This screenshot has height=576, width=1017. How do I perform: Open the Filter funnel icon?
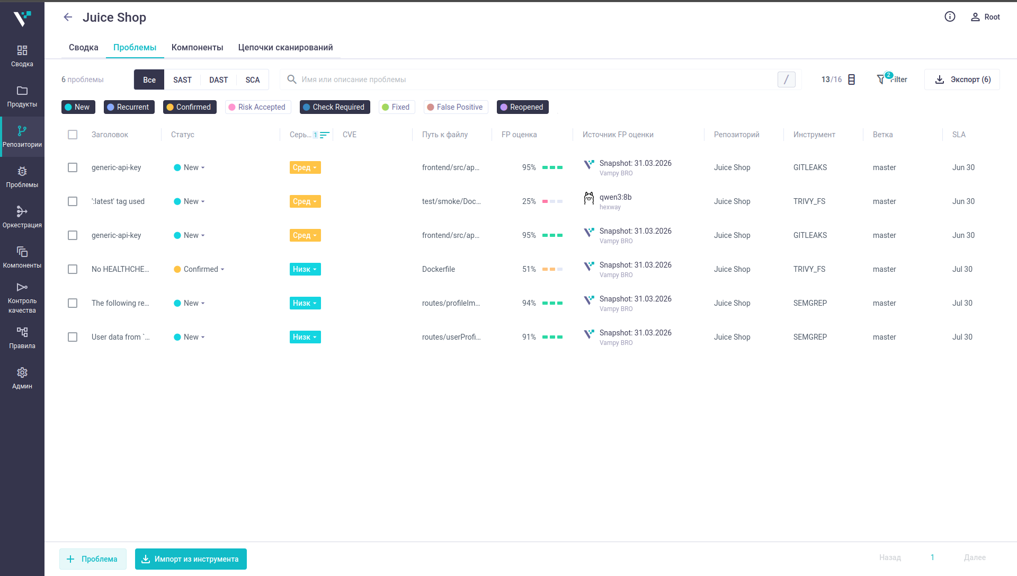tap(881, 79)
